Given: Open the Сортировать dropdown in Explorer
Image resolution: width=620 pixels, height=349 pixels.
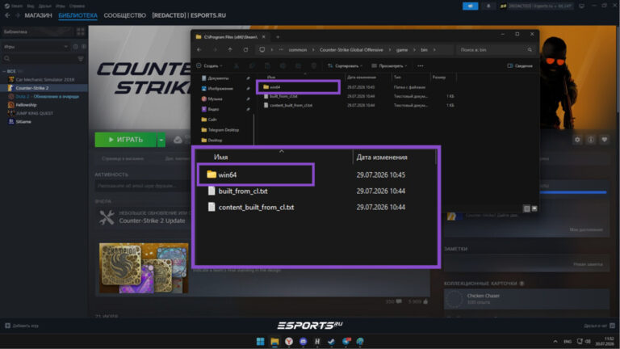Looking at the screenshot, I should click(345, 65).
